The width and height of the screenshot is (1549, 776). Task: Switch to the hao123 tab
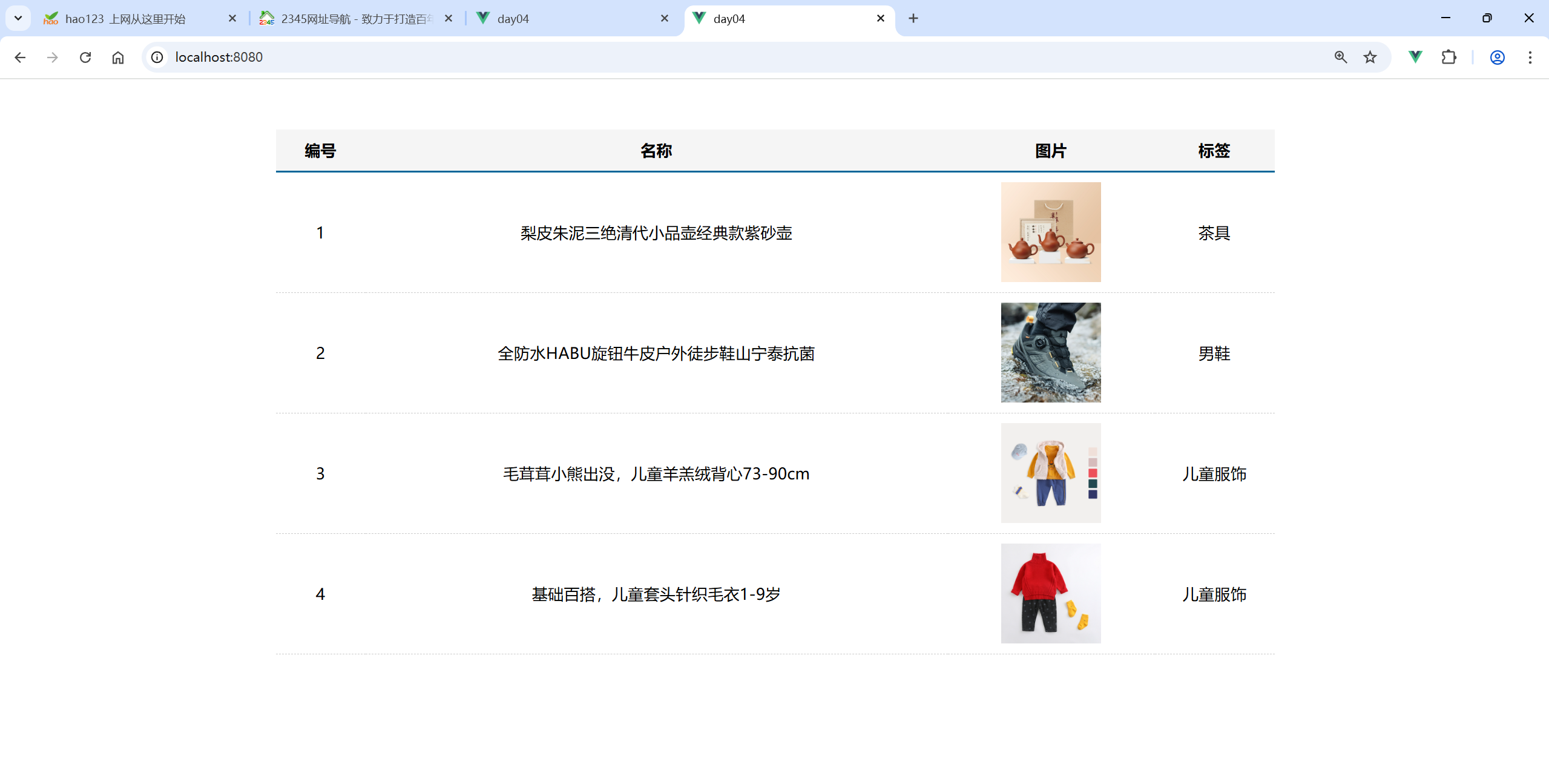pos(125,19)
